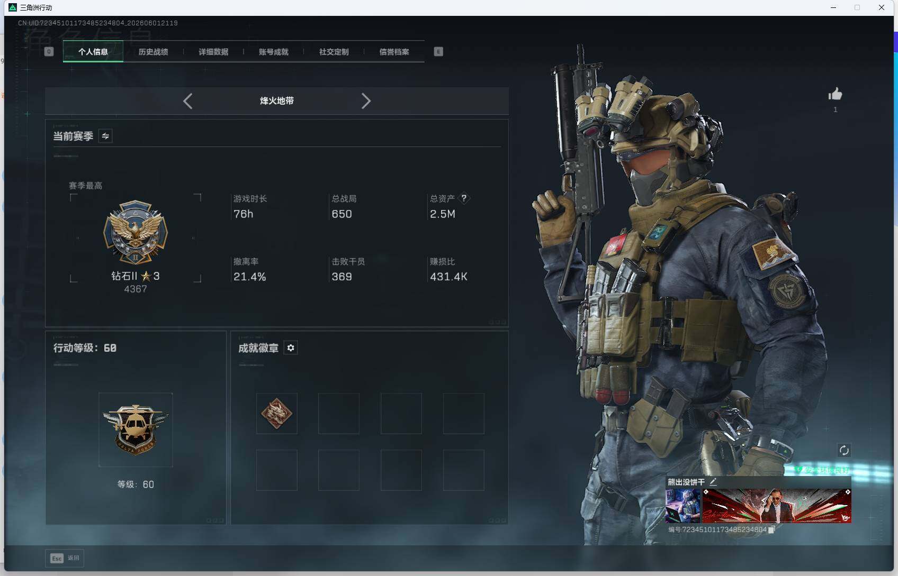Click the 烽火地带 mode title
This screenshot has height=576, width=898.
277,101
